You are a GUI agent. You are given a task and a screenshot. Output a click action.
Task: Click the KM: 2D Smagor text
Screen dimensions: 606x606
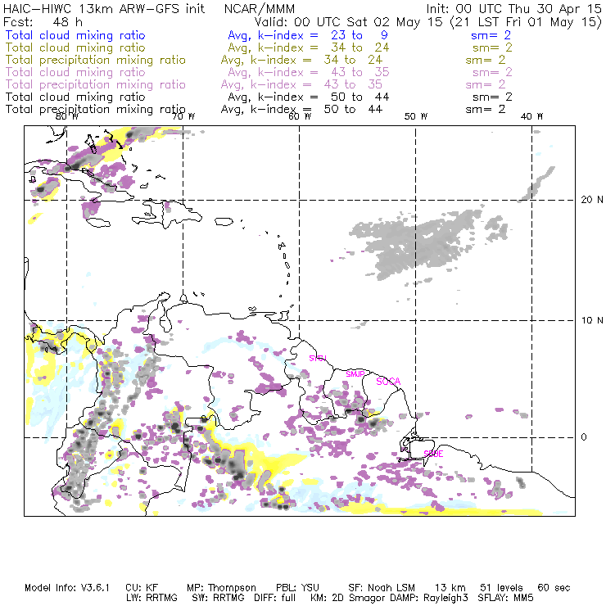349,598
